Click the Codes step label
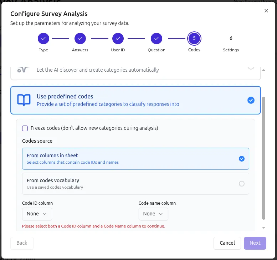Screen dimensions: 277x260 194,50
